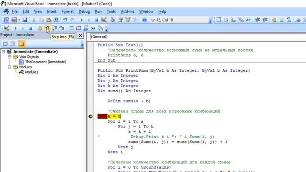Open the Debug menu
This screenshot has height=172, width=306.
coord(84,11)
